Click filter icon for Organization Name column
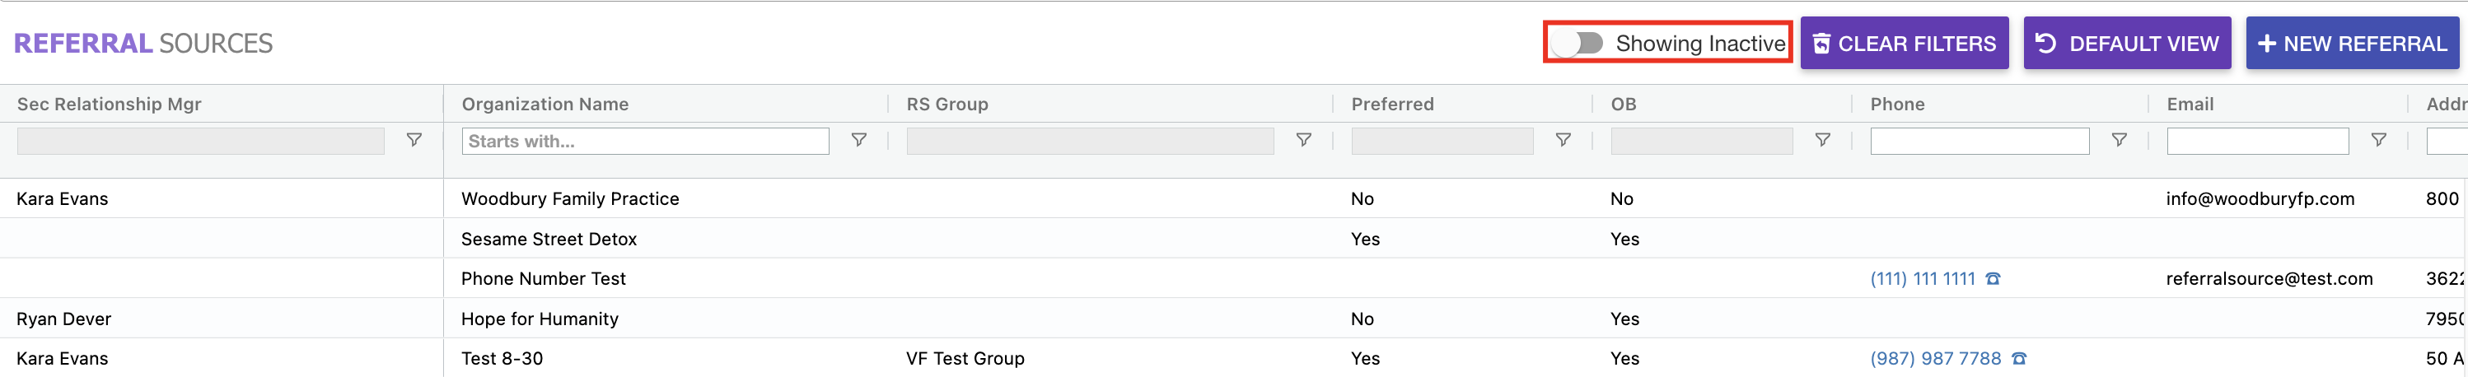 (858, 141)
